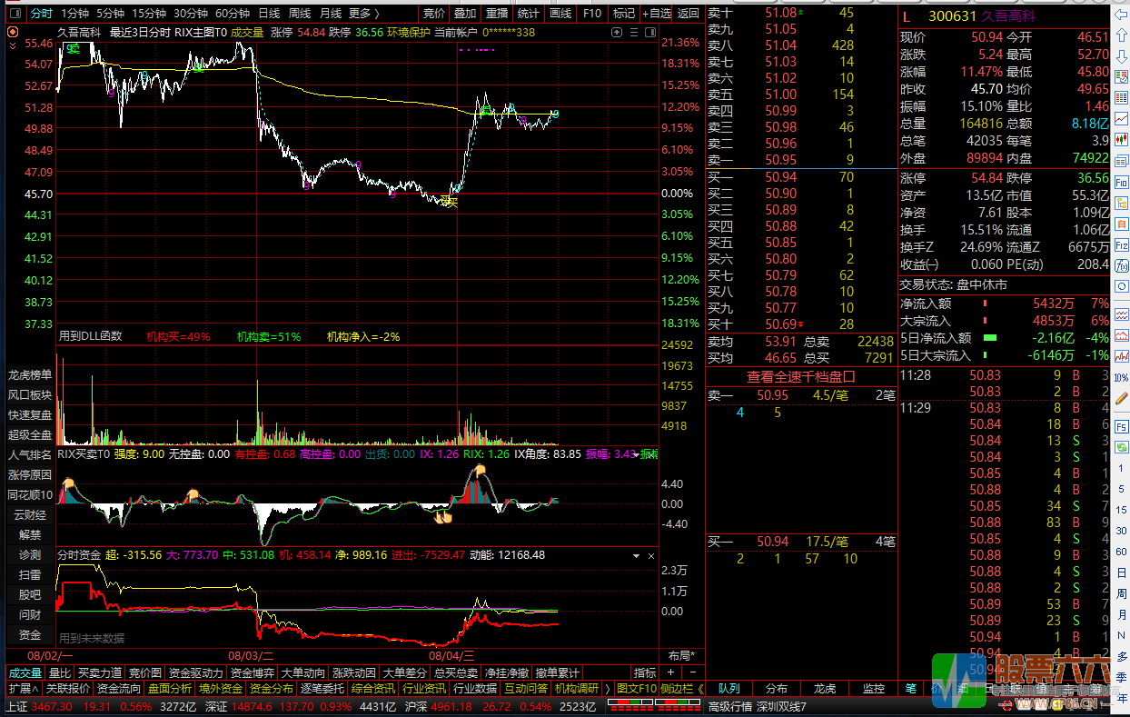Click the pencil drawing icon in sidebar
Viewport: 1130px width, 717px height.
point(1122,397)
